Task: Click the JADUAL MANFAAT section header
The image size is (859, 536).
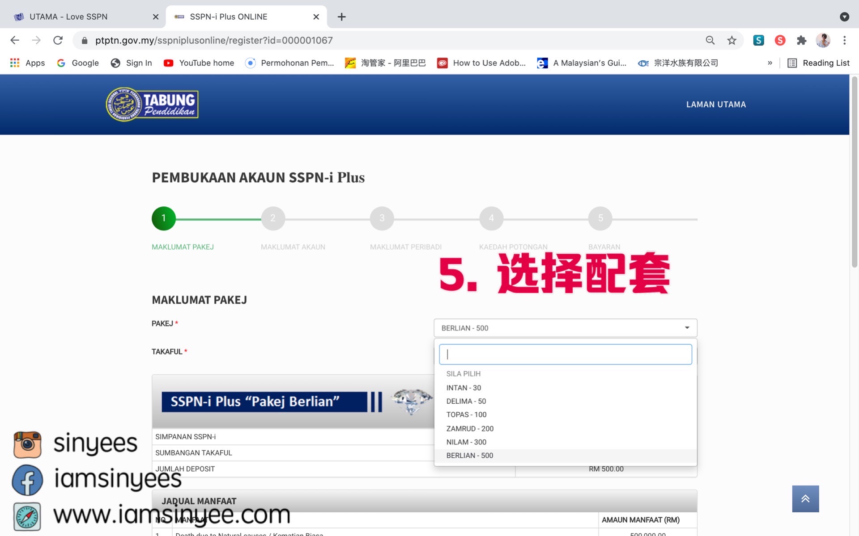Action: [x=424, y=501]
